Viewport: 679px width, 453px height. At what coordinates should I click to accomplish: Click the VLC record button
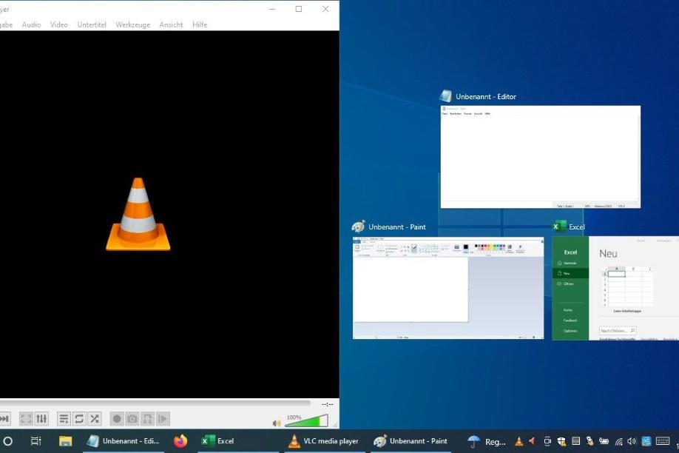coord(117,419)
